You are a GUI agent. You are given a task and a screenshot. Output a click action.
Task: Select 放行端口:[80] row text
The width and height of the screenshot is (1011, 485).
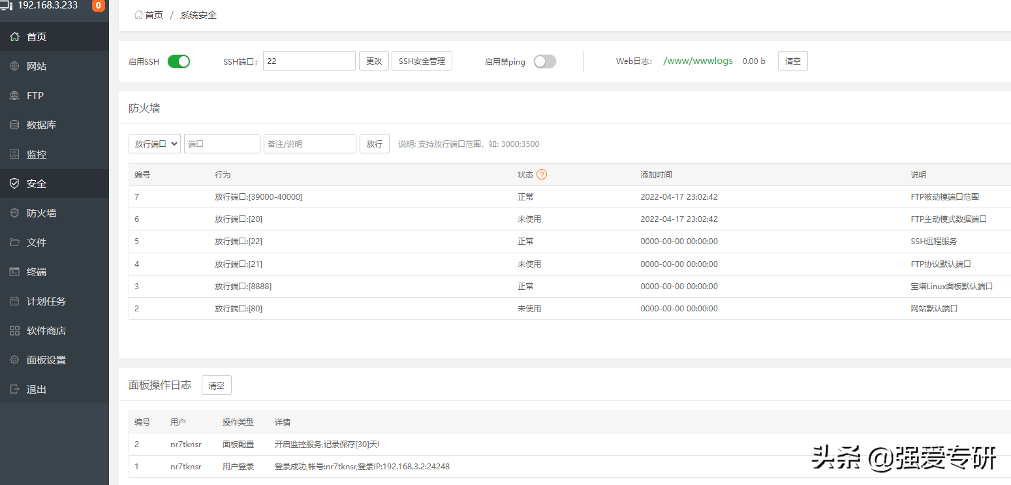(238, 308)
